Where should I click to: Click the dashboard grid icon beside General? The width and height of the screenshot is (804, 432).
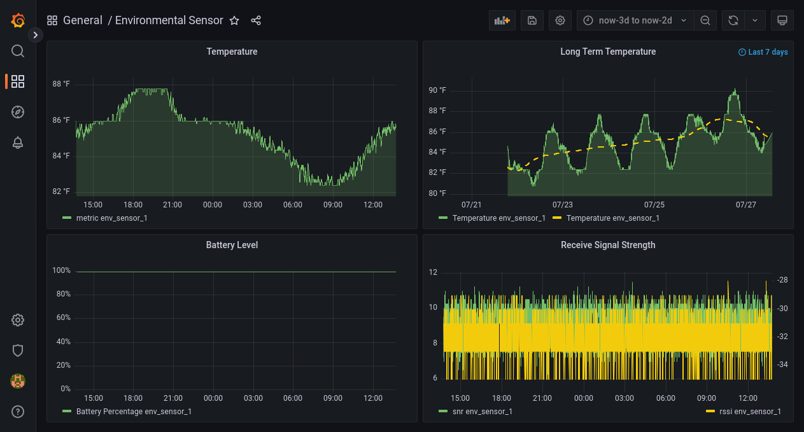(x=52, y=20)
